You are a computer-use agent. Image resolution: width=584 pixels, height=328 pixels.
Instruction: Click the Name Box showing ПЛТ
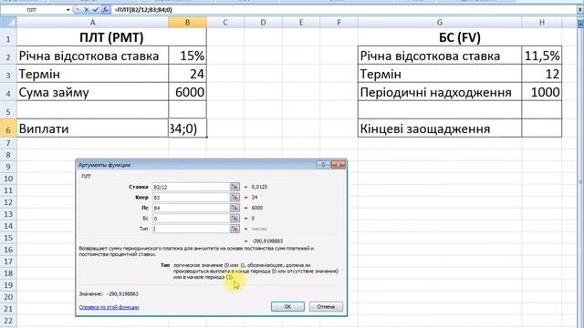tap(33, 10)
